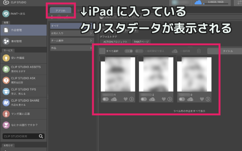Open details arrow for work -3
Image resolution: width=242 pixels, height=151 pixels.
click(x=208, y=99)
